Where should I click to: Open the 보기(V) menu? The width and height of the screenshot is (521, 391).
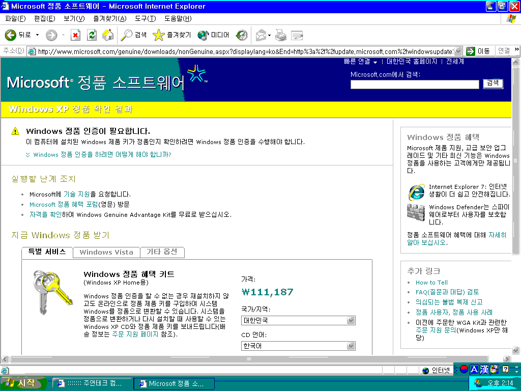[74, 19]
